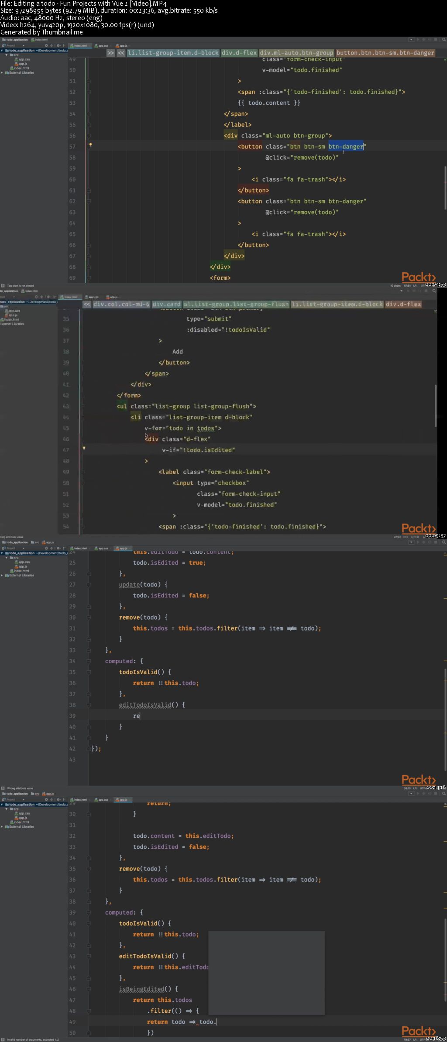
Task: Click scroll-from-source target icon in topmost Project panel
Action: click(x=46, y=46)
